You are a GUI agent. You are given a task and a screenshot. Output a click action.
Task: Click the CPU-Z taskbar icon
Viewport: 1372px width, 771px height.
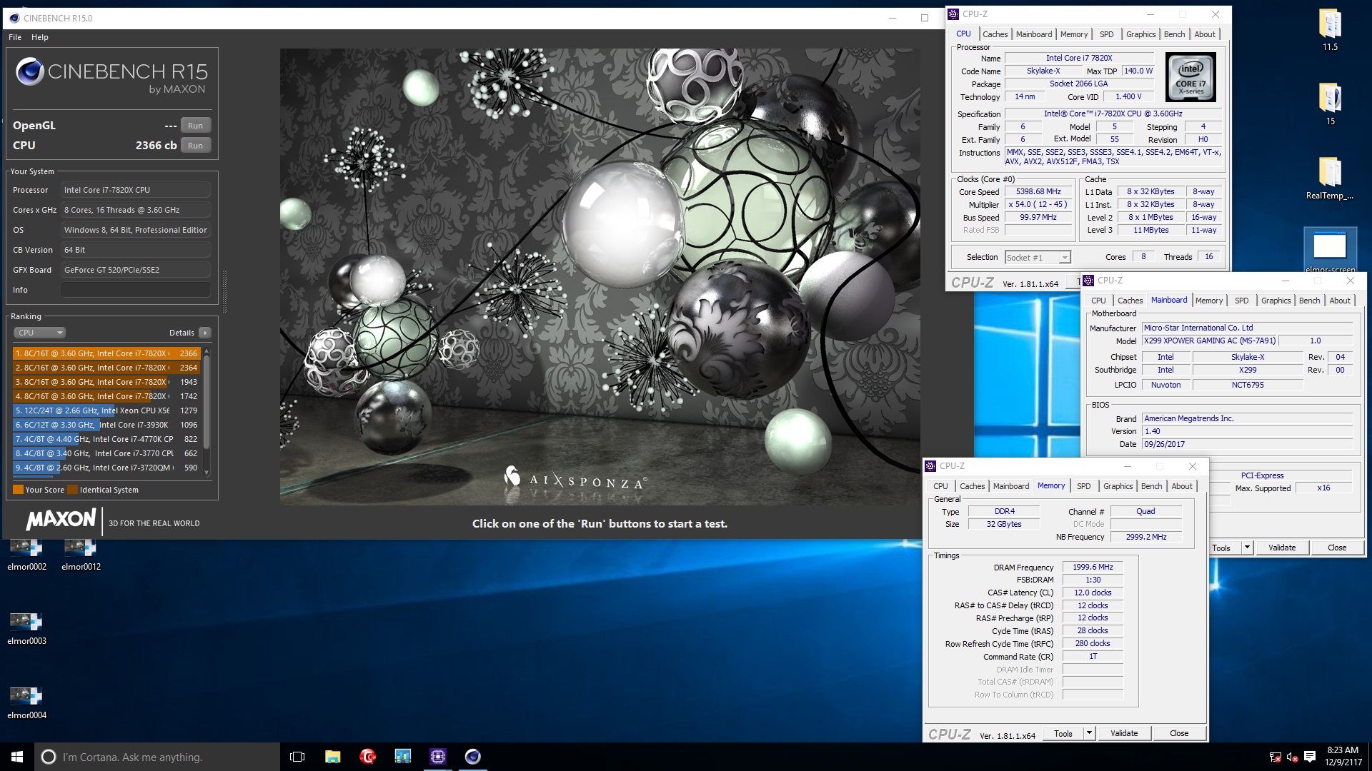[x=437, y=757]
